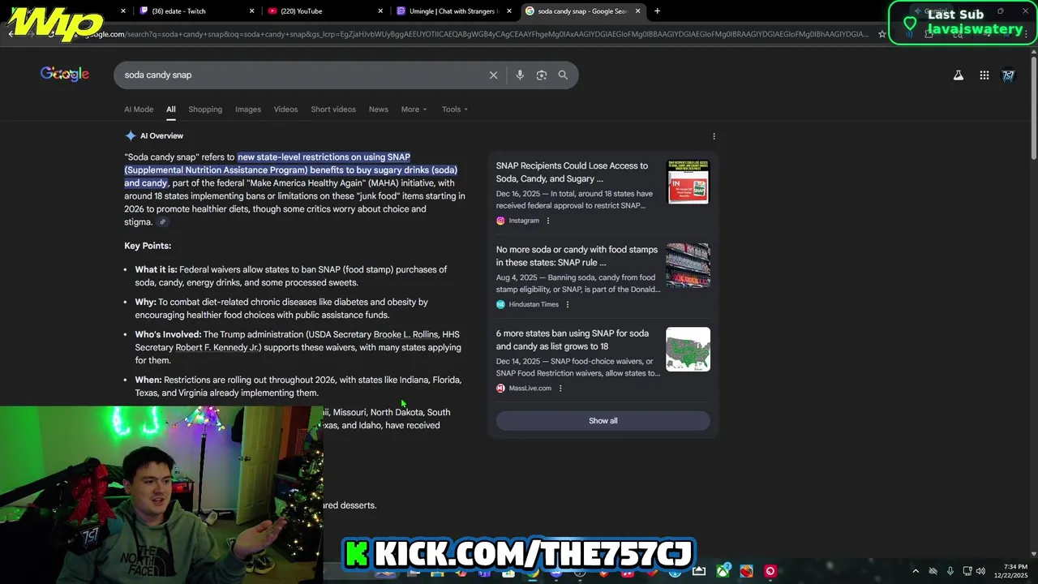Click the MassLive.com source name
This screenshot has width=1038, height=584.
(x=530, y=388)
